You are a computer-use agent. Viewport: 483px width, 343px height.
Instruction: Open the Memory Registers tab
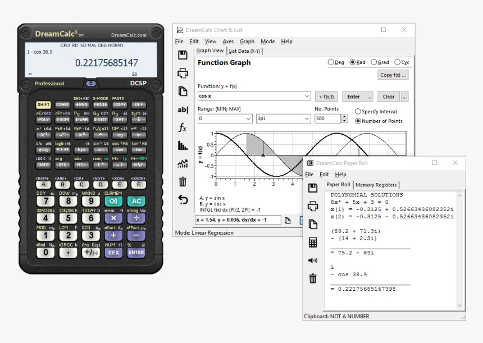pos(376,185)
